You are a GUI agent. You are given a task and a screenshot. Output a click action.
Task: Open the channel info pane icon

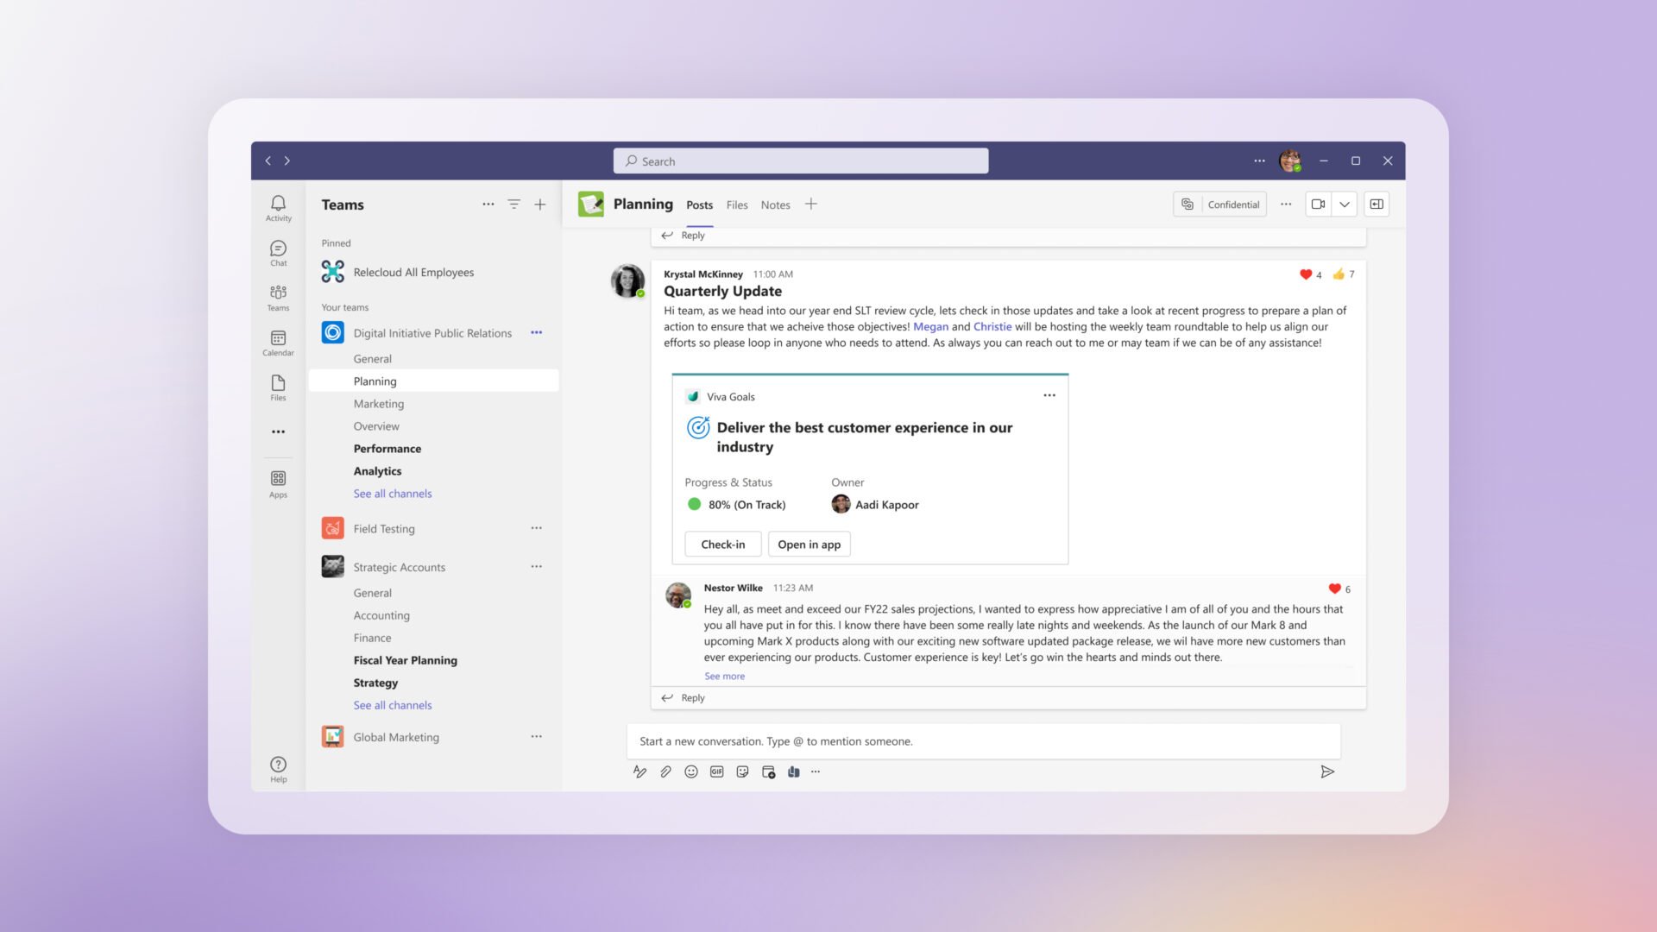pos(1377,205)
